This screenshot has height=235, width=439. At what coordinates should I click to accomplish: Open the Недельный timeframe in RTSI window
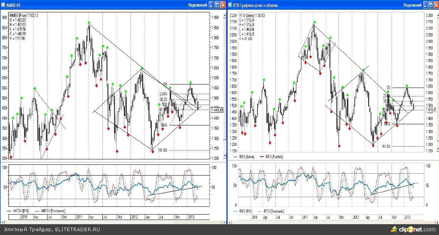point(412,5)
